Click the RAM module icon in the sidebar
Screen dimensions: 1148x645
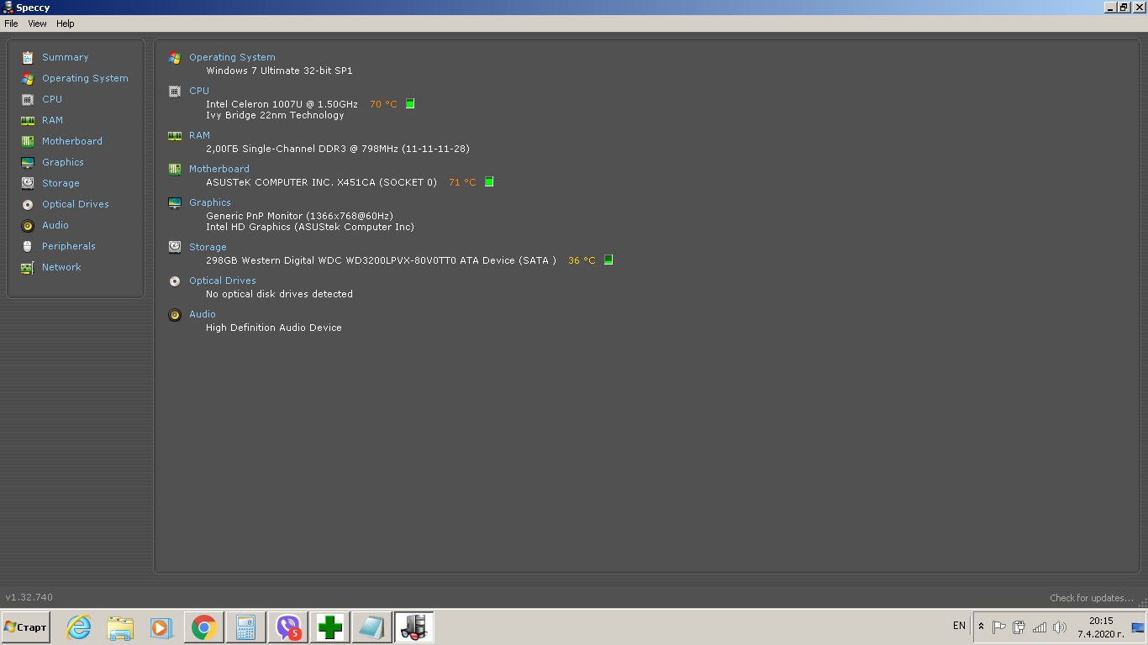click(x=28, y=120)
